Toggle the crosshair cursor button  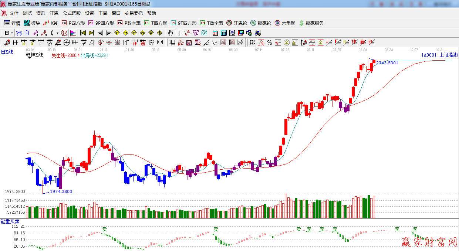tap(179, 33)
